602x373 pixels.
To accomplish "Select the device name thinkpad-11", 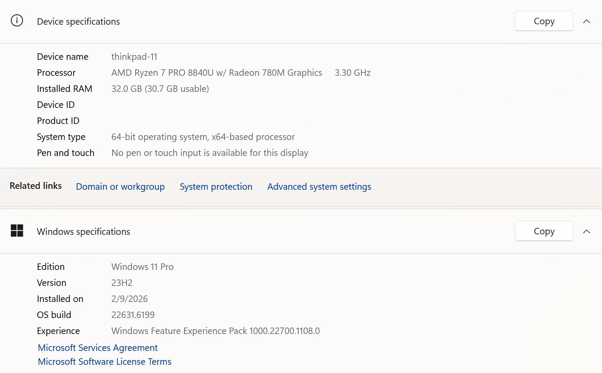I will tap(134, 56).
